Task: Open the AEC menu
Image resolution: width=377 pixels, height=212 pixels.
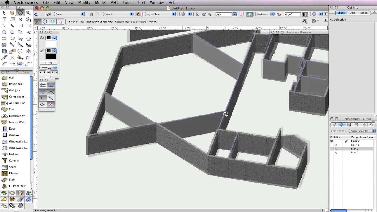Action: click(114, 2)
